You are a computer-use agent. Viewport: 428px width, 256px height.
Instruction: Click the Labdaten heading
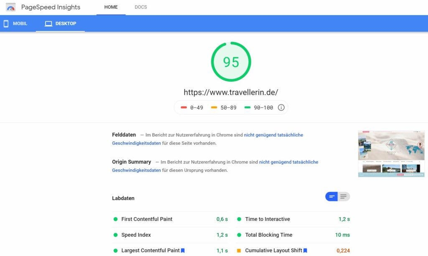123,198
